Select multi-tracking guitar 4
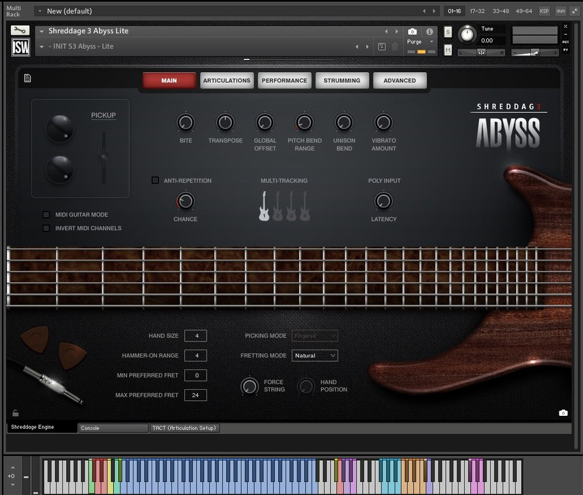 [x=305, y=206]
